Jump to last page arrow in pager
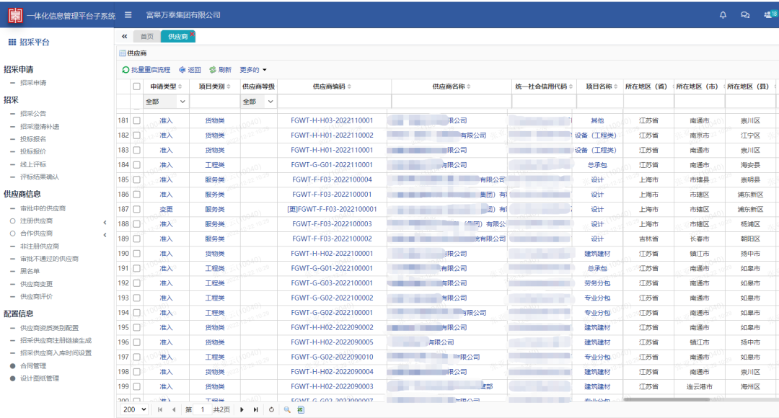 256,409
